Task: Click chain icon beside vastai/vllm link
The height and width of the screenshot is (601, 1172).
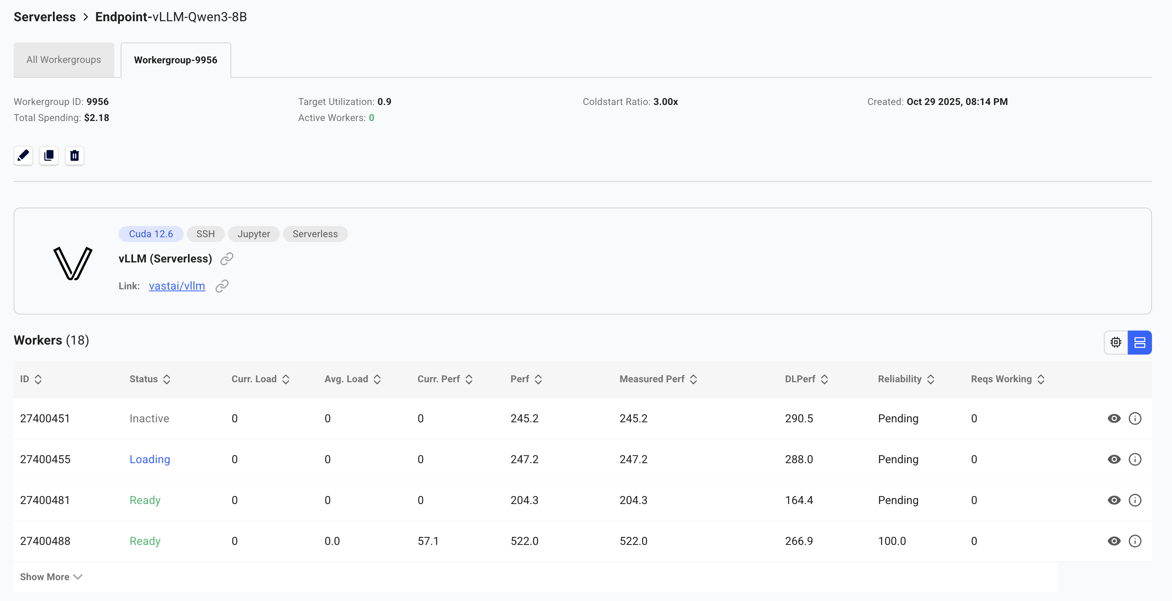Action: [x=222, y=286]
